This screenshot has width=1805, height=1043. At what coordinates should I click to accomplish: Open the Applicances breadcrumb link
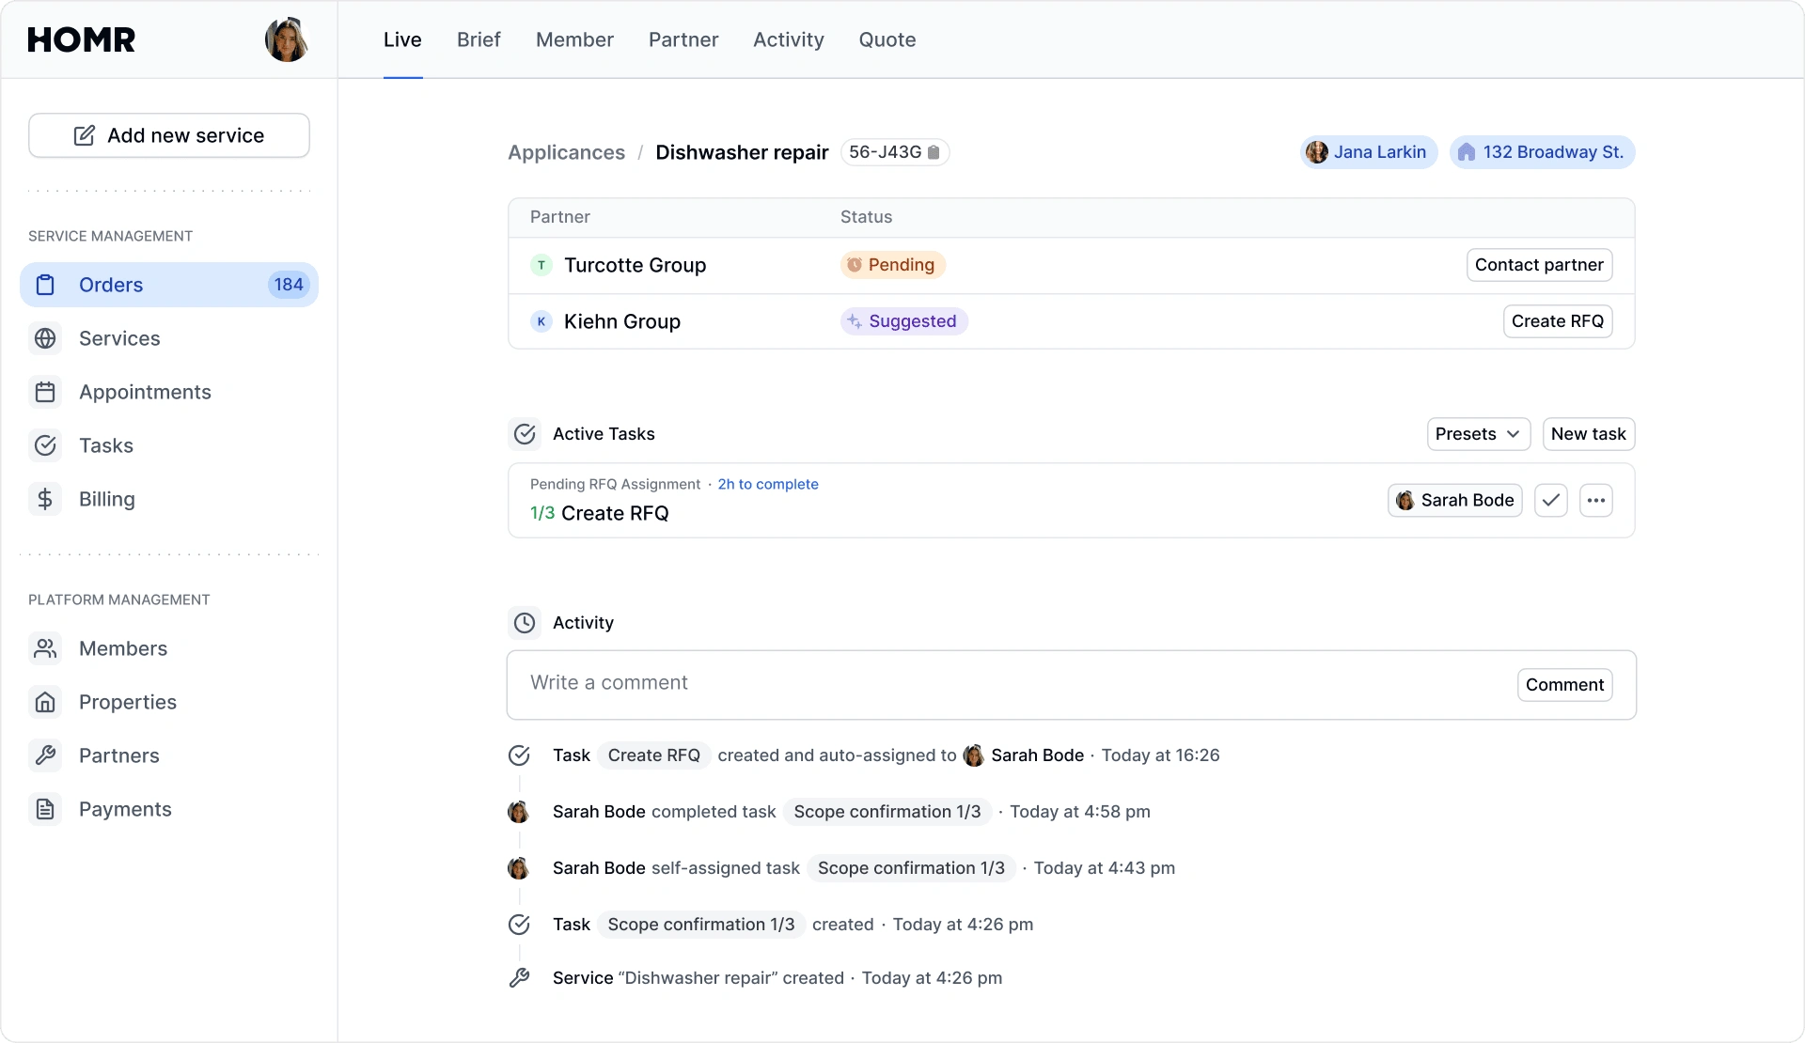(566, 152)
